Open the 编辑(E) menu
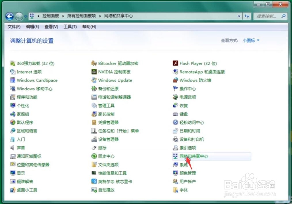This screenshot has height=204, width=292. [x=32, y=27]
